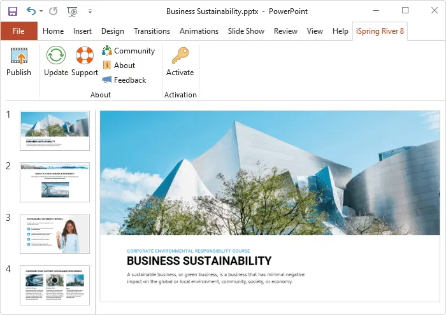Save the presentation using the floppy icon

(x=13, y=11)
